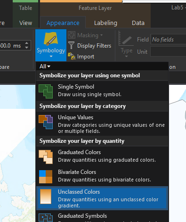Open the View tab under Table
This screenshot has width=186, height=222.
[25, 23]
